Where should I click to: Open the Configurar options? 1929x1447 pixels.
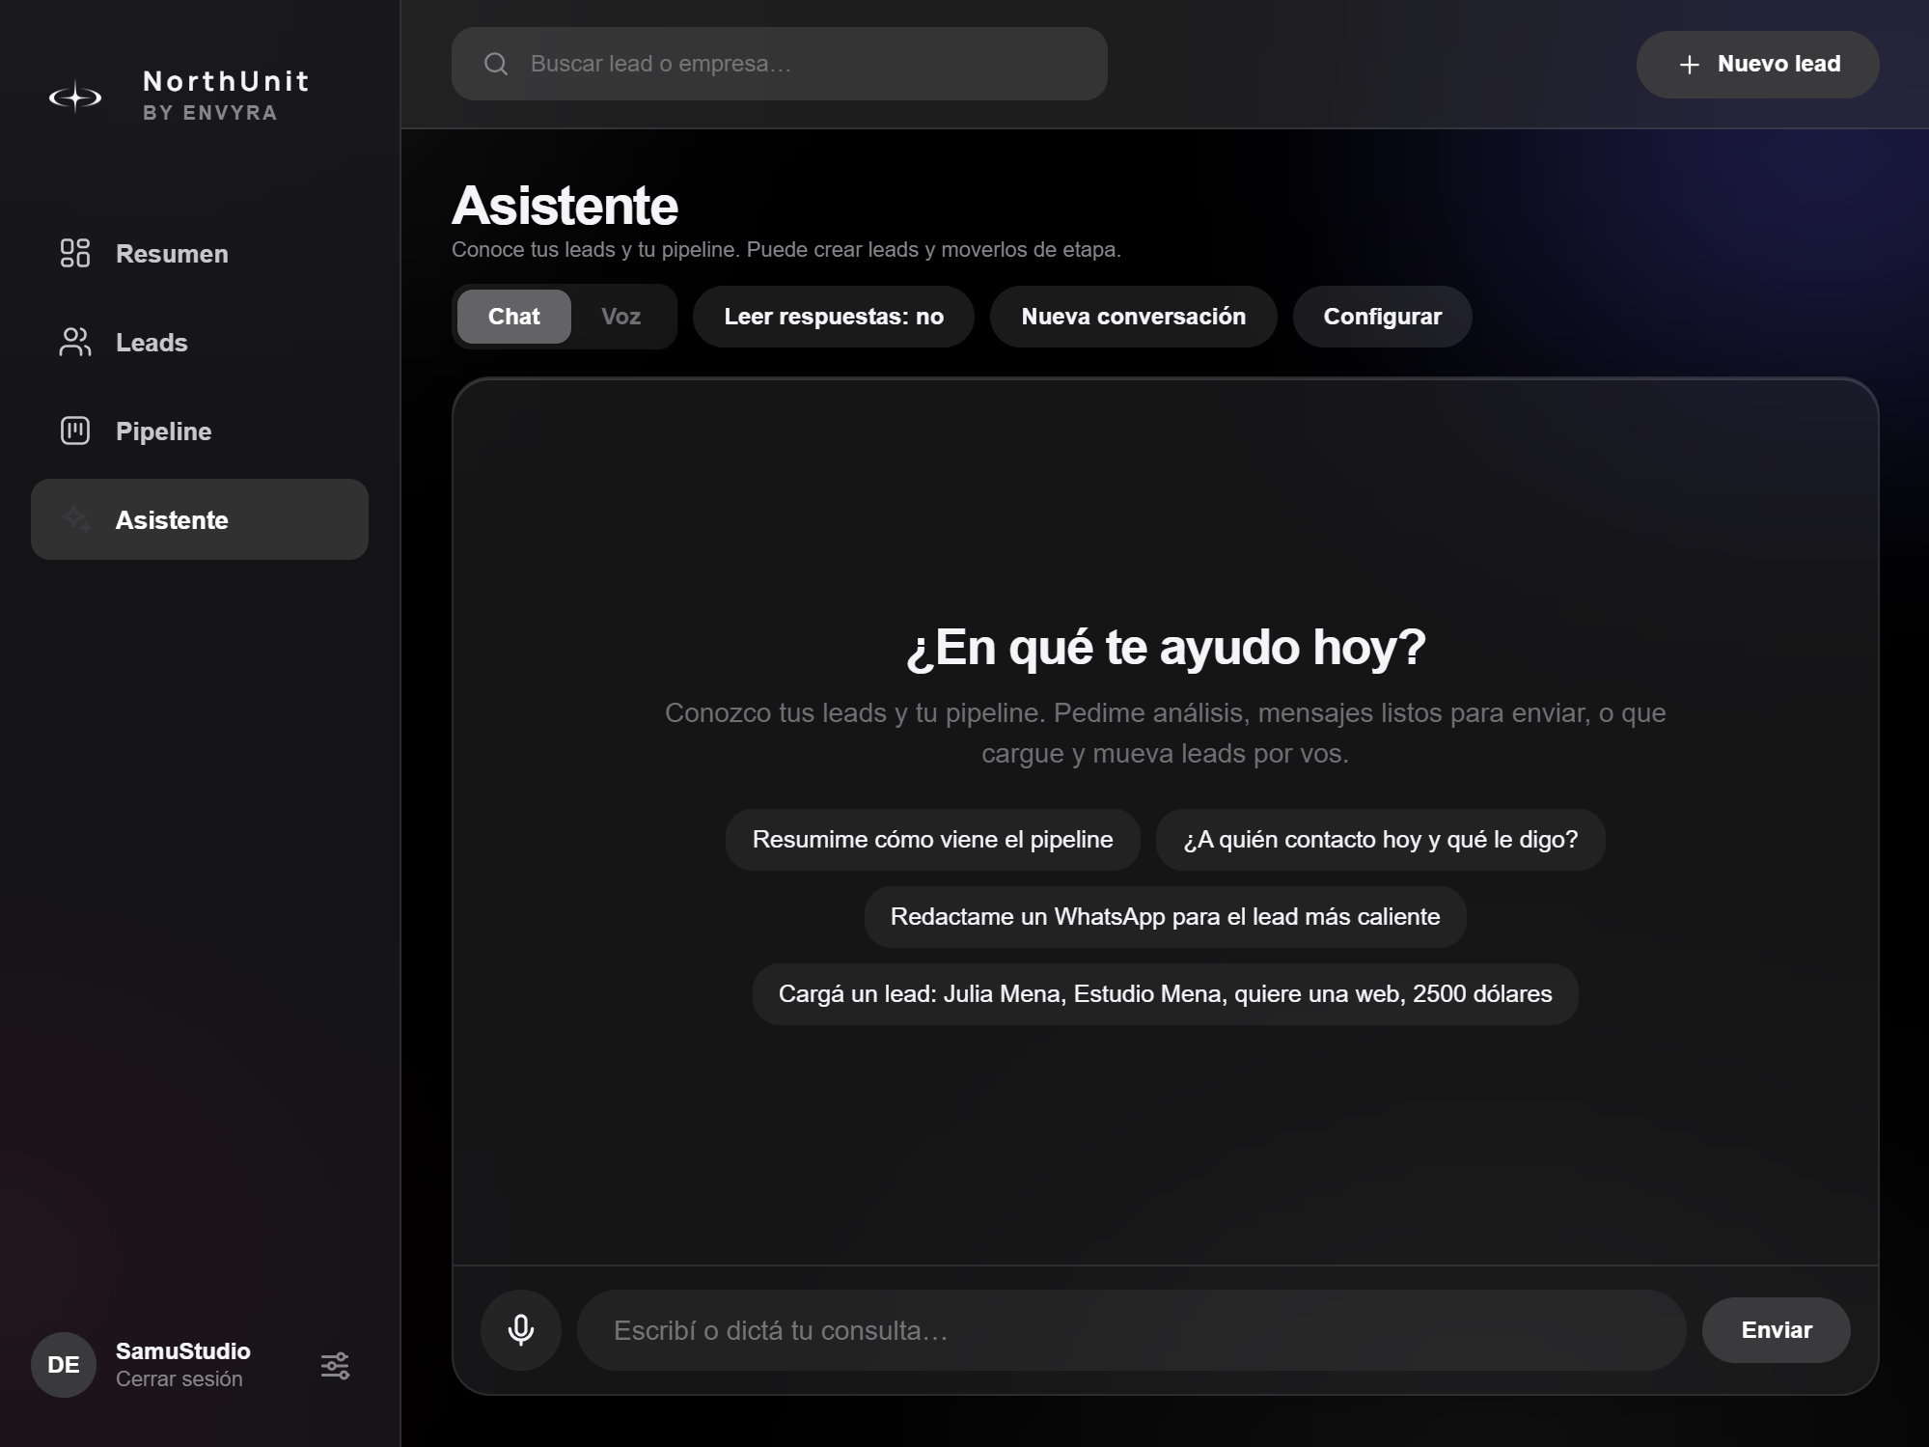pos(1382,317)
